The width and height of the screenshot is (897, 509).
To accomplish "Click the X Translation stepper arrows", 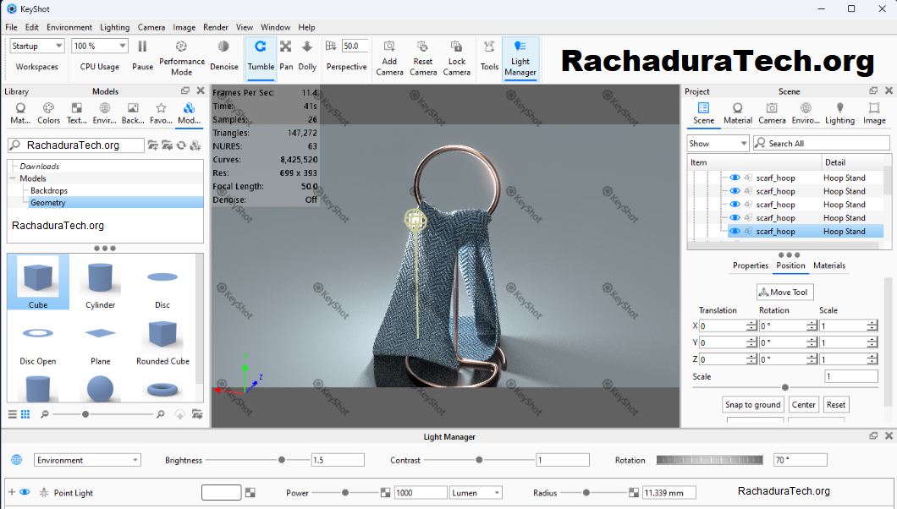I will tap(751, 326).
